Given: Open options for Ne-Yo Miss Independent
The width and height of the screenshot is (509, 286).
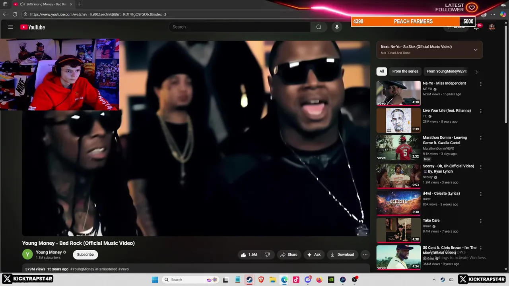Looking at the screenshot, I should [481, 84].
